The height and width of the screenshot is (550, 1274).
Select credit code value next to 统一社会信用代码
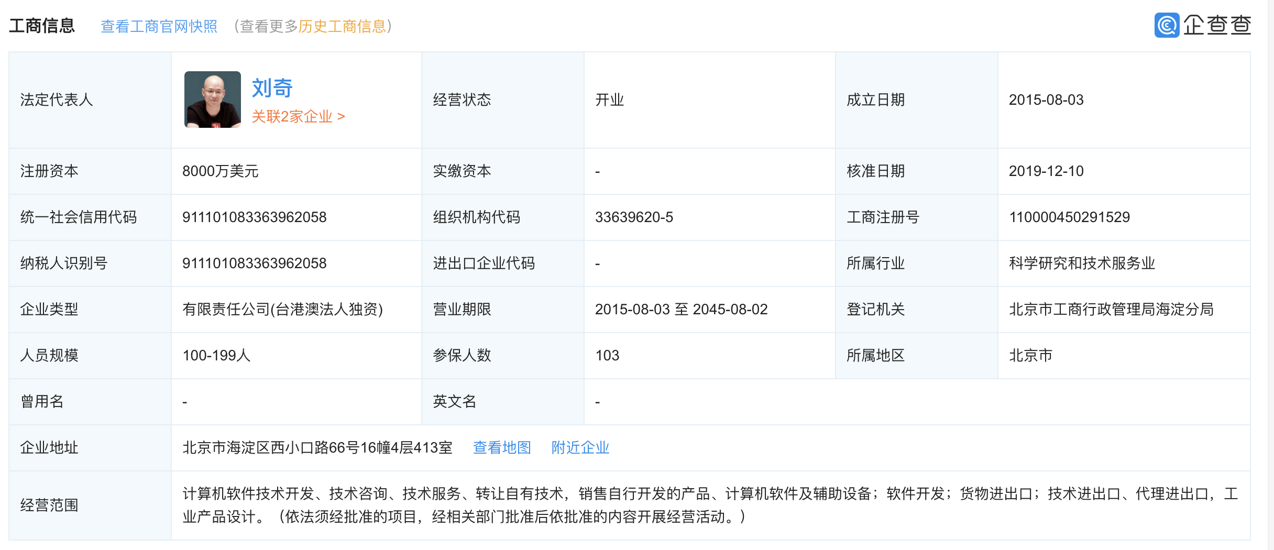tap(255, 217)
